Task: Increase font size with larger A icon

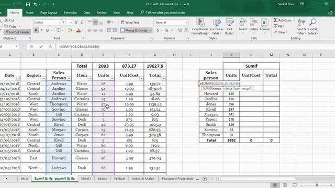Action: click(76, 22)
